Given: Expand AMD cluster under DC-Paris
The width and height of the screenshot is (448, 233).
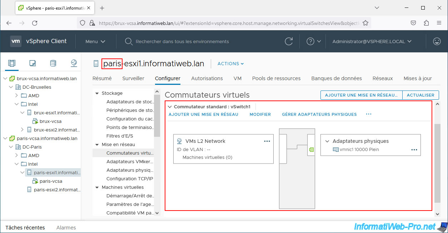Looking at the screenshot, I should 16,155.
